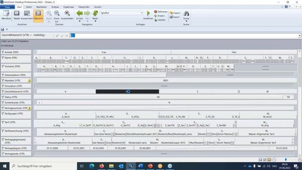The width and height of the screenshot is (302, 170).
Task: Open the Ansicht ribbon tab
Action: [x=98, y=7]
